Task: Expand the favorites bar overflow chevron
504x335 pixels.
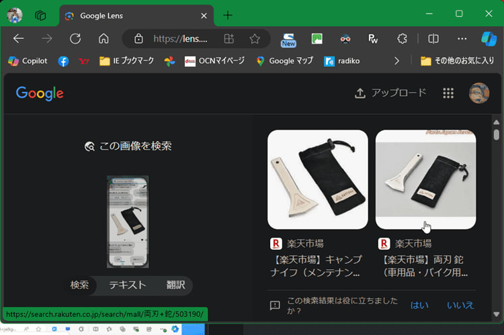Action: 396,61
